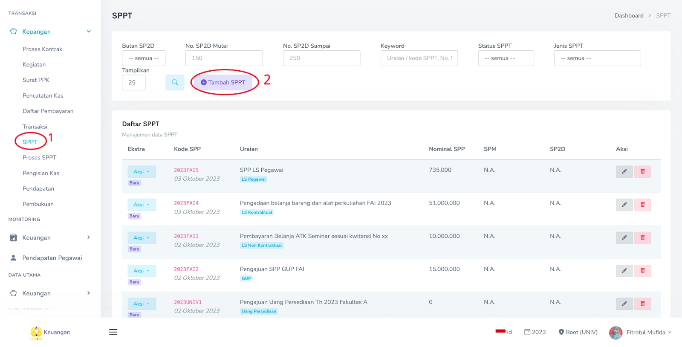Click the user avatar picture
The width and height of the screenshot is (682, 347).
pos(616,333)
